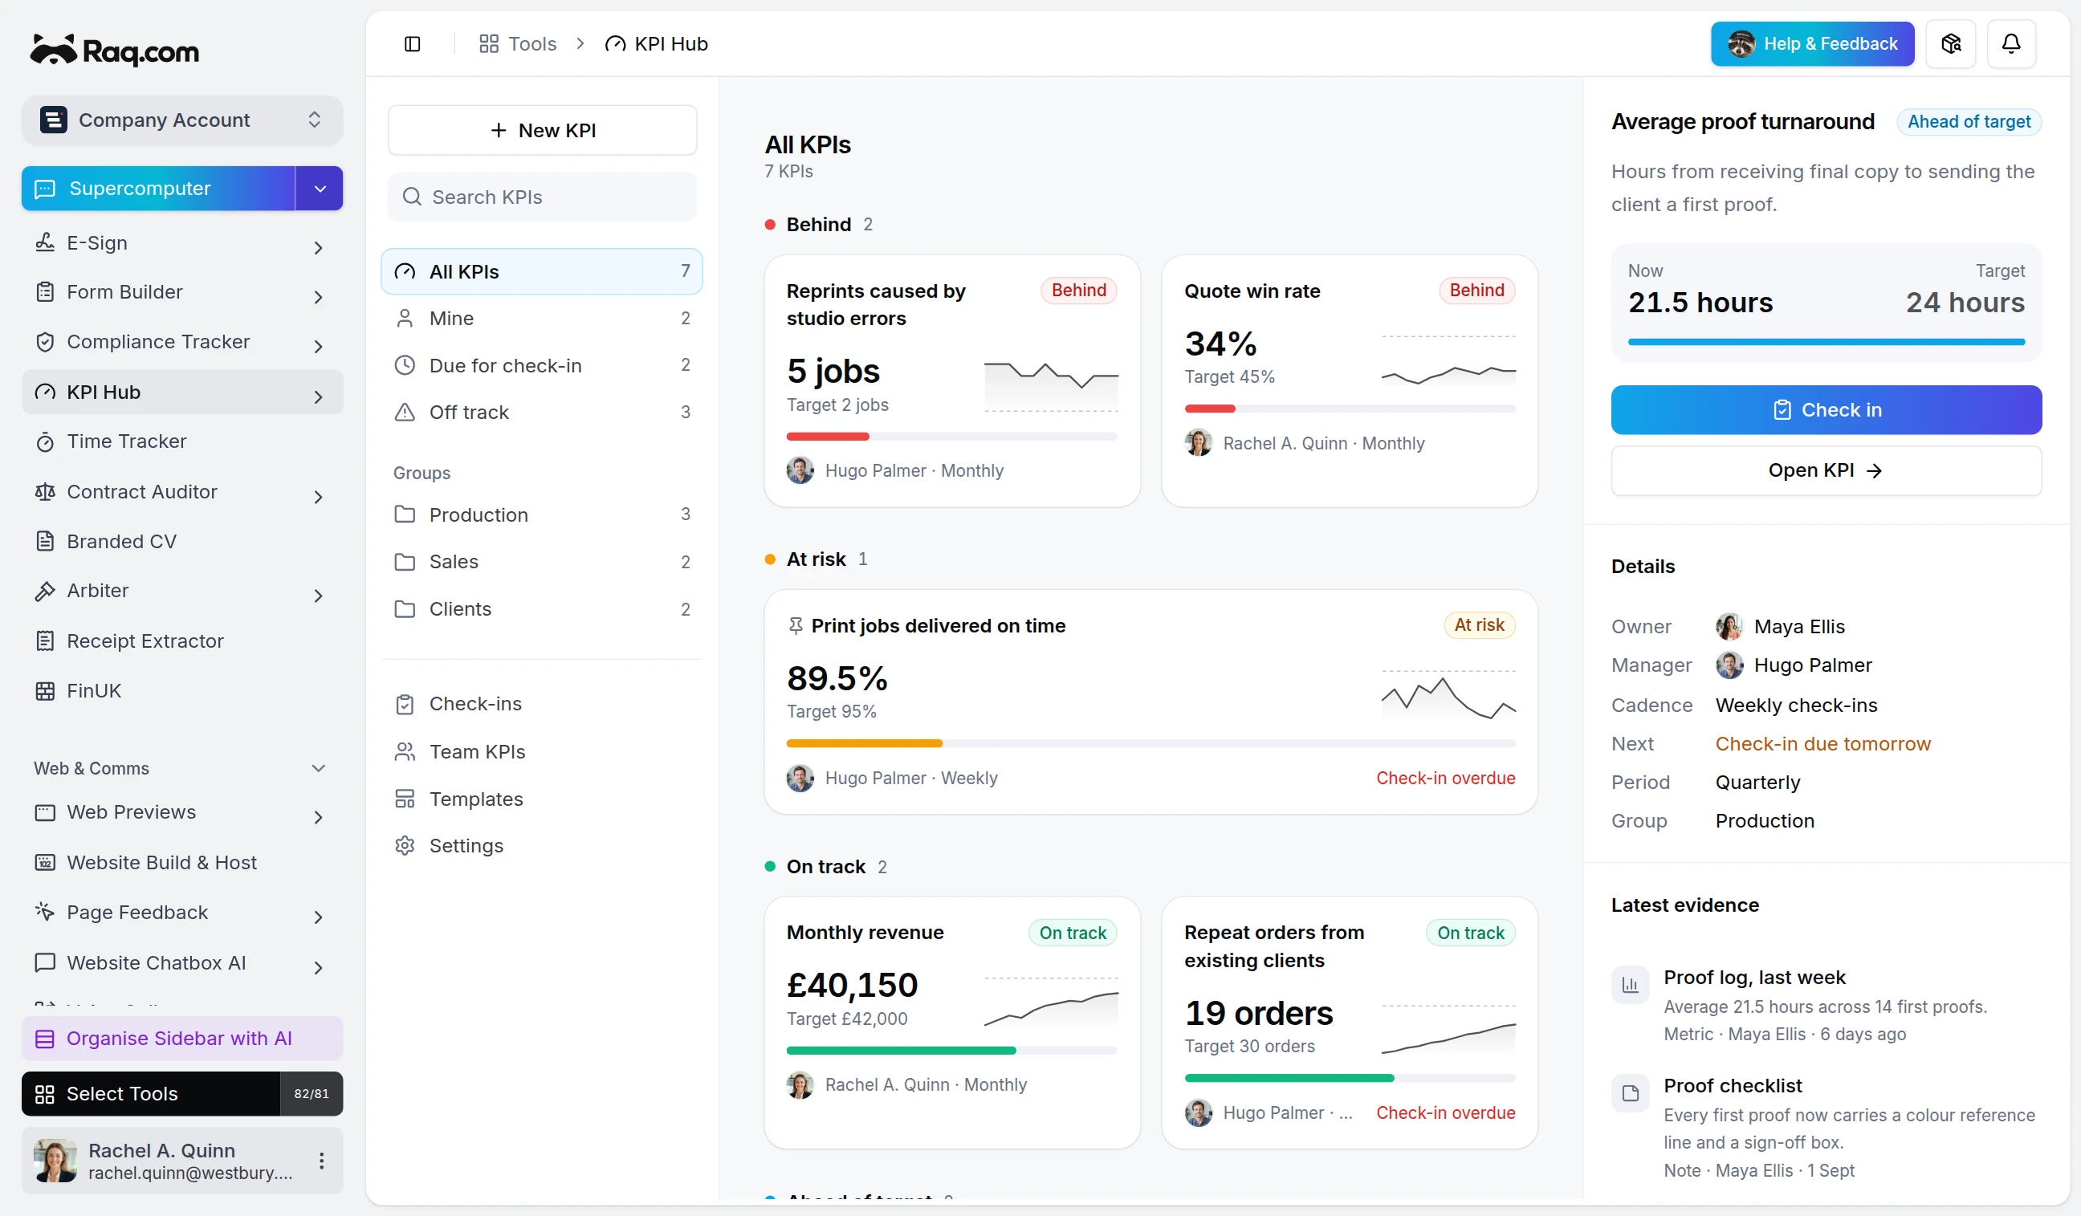Expand the Web Previews chevron
The image size is (2081, 1216).
click(x=318, y=817)
